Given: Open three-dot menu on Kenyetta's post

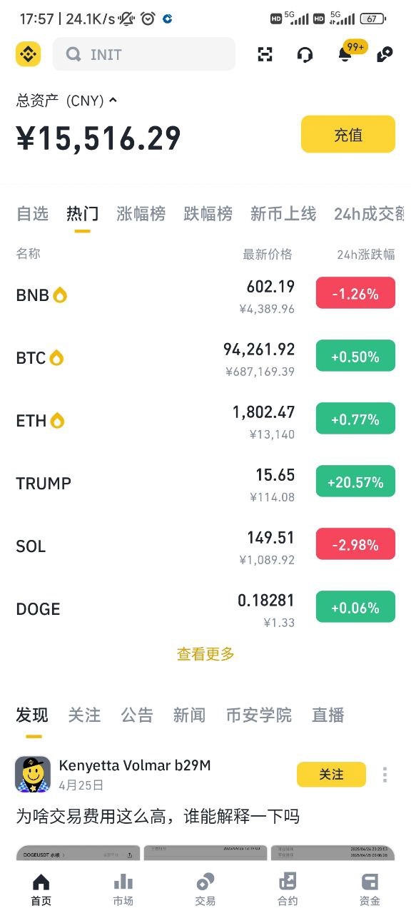Looking at the screenshot, I should click(385, 775).
